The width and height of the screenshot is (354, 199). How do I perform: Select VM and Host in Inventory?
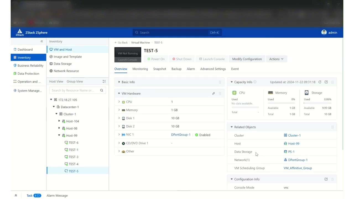(x=78, y=49)
